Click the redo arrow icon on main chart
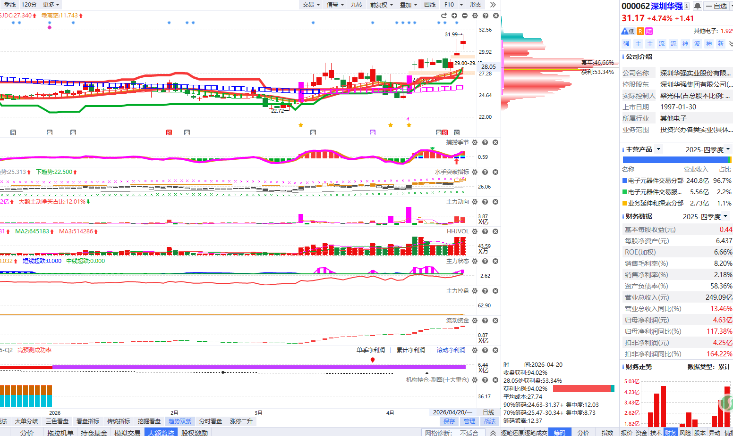The image size is (733, 436). (444, 16)
